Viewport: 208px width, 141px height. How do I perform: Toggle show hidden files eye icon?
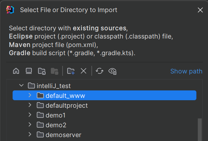[x=113, y=71]
